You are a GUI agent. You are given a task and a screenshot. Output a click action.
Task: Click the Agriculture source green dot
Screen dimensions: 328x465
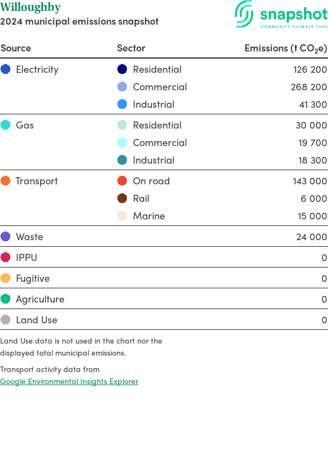coord(5,299)
